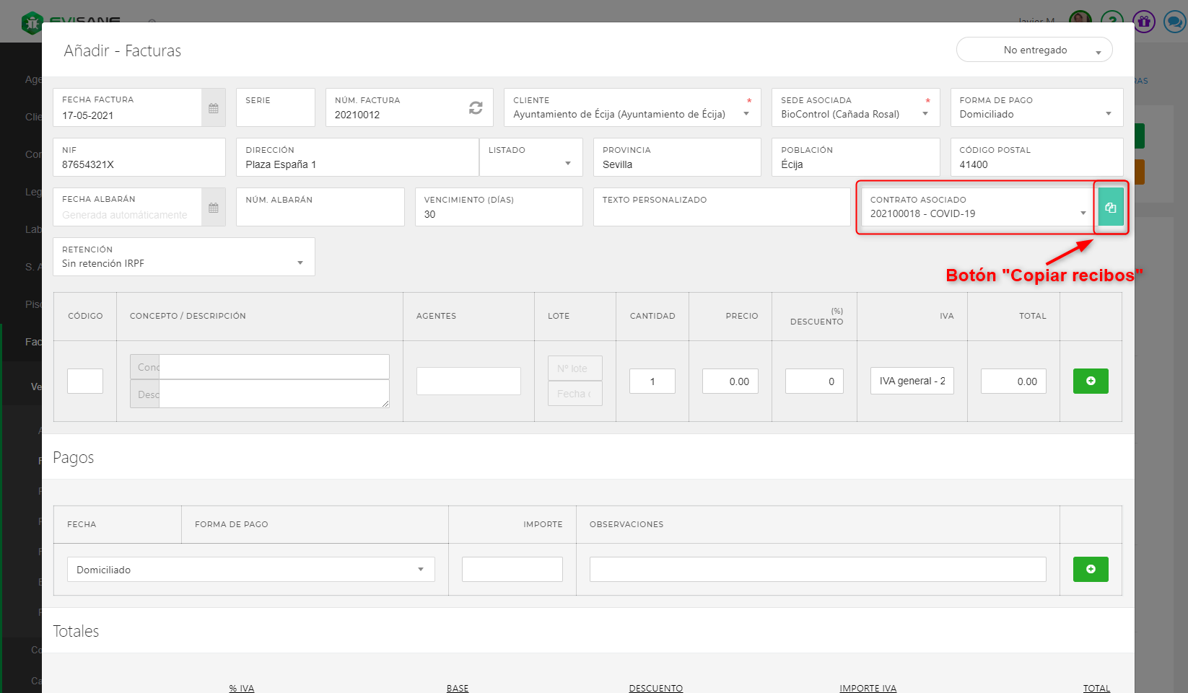Open the IVA general selector

pos(912,381)
